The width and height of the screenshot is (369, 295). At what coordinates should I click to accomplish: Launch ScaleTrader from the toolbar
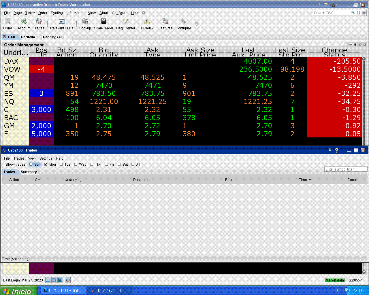[103, 21]
